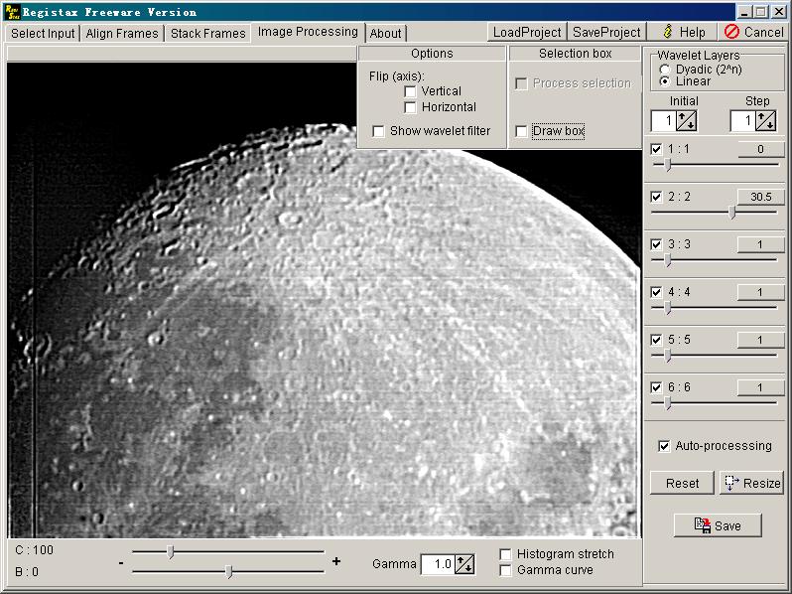Image resolution: width=792 pixels, height=594 pixels.
Task: Switch to the Align Frames tab
Action: pos(122,34)
